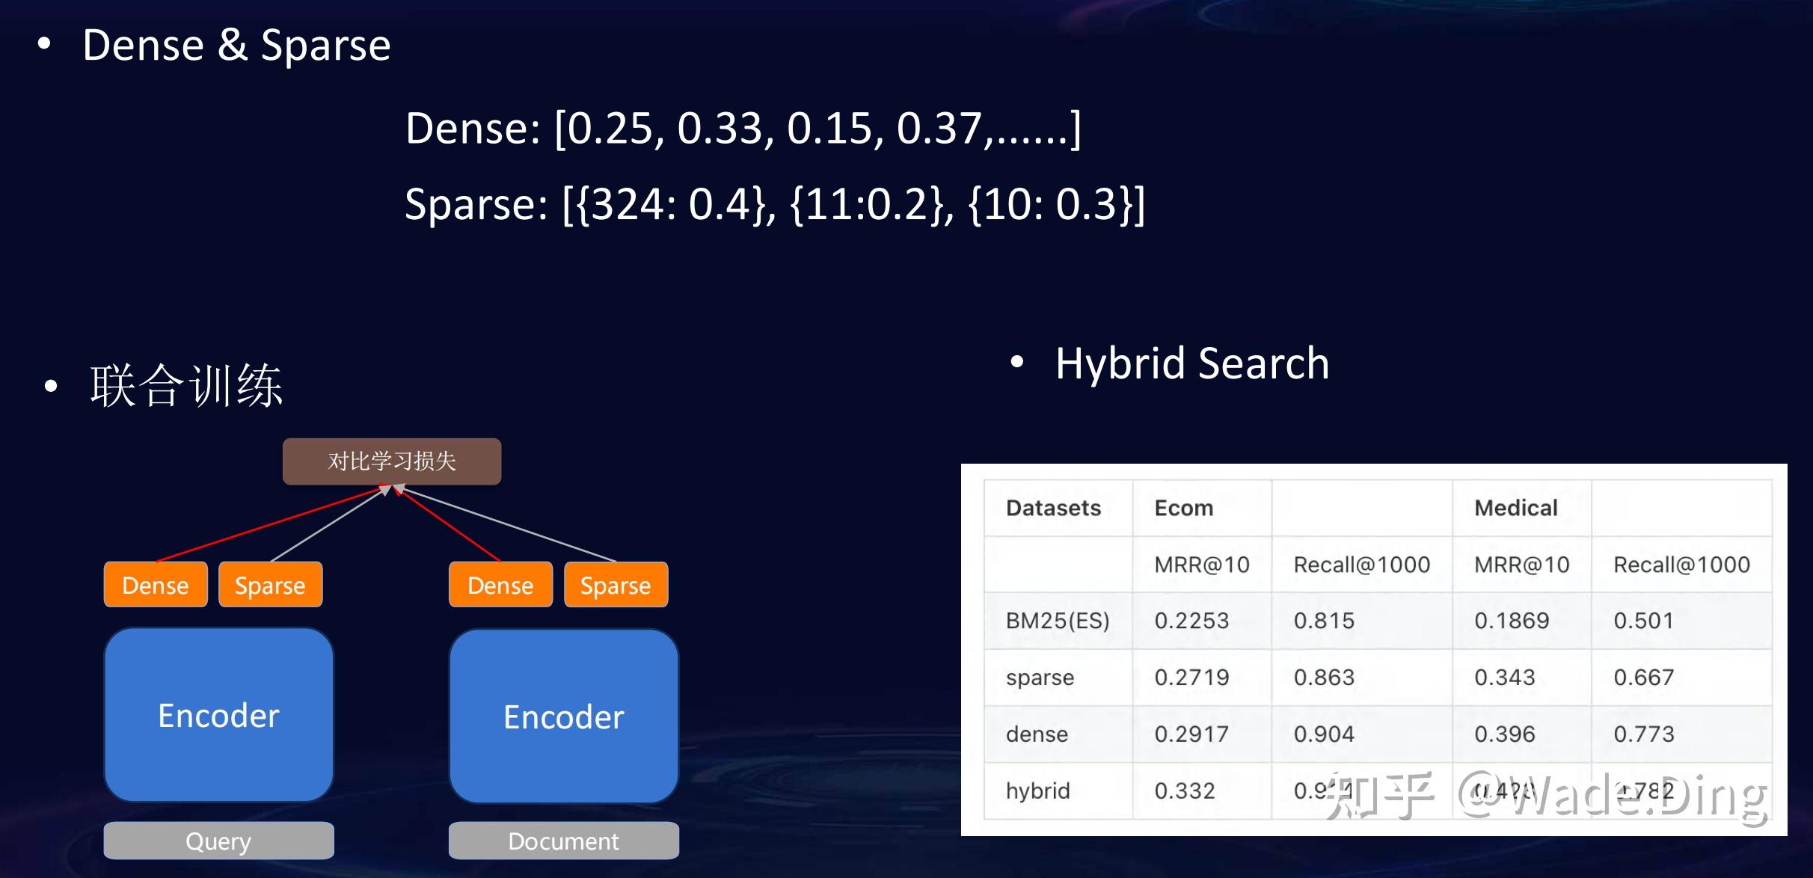
Task: Select the blue Encoder block above Document
Action: coord(563,716)
